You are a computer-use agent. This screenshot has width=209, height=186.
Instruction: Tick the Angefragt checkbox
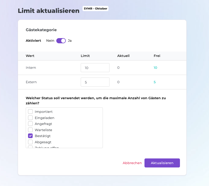(30, 124)
